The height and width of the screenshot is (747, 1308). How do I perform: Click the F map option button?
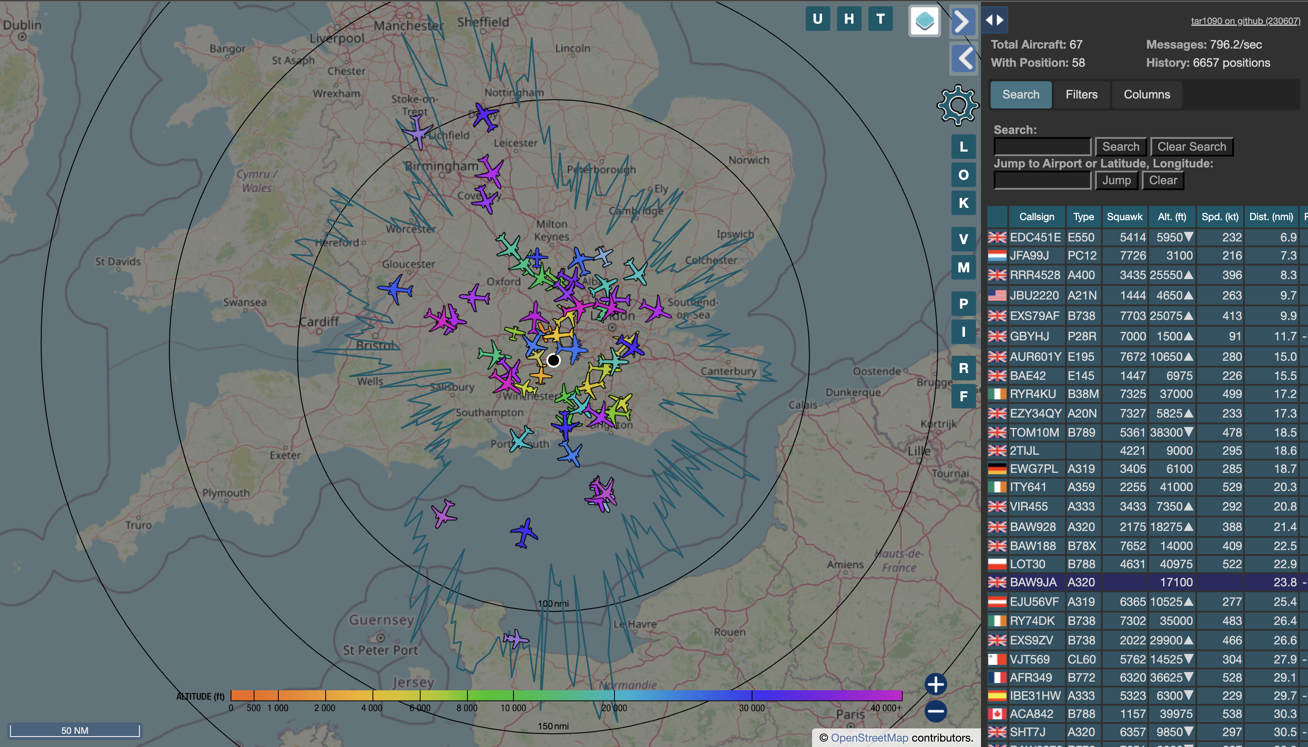[x=963, y=396]
